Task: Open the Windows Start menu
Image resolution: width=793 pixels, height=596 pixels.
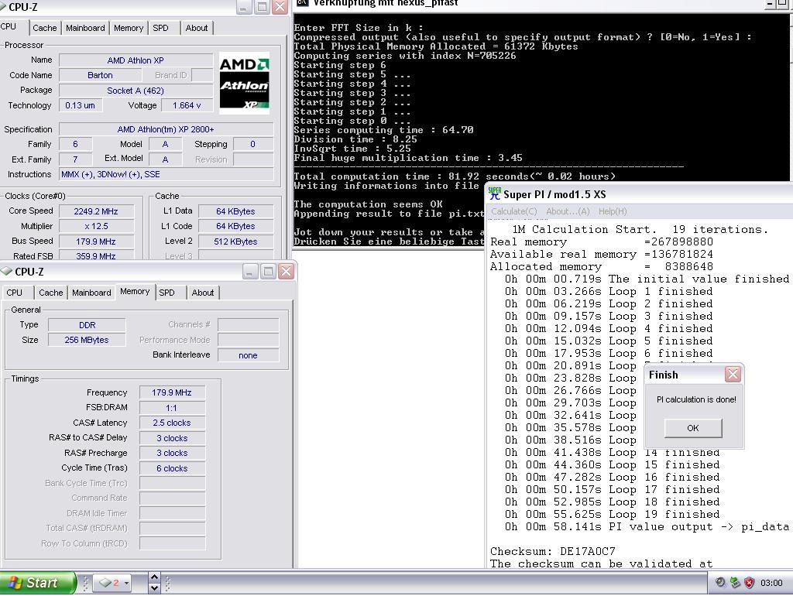Action: pos(37,583)
